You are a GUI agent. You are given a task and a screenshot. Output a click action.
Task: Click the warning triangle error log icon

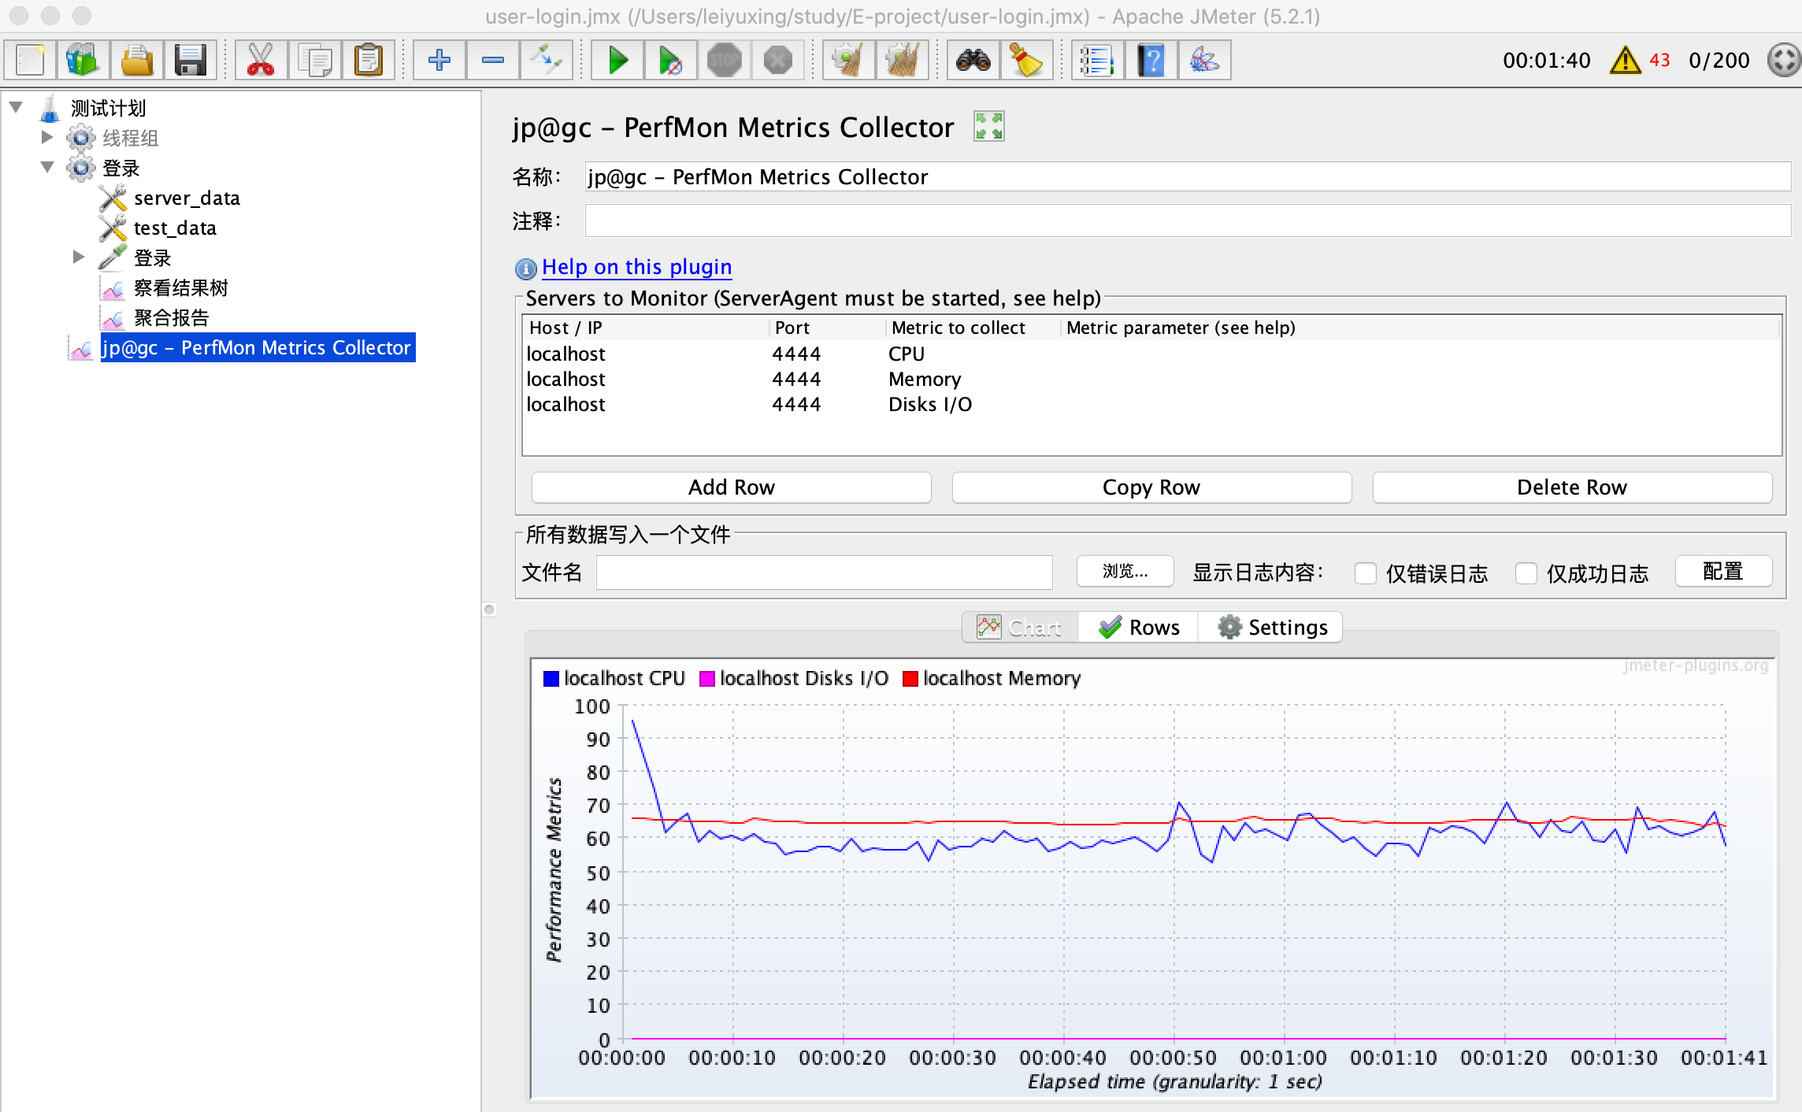(x=1625, y=61)
